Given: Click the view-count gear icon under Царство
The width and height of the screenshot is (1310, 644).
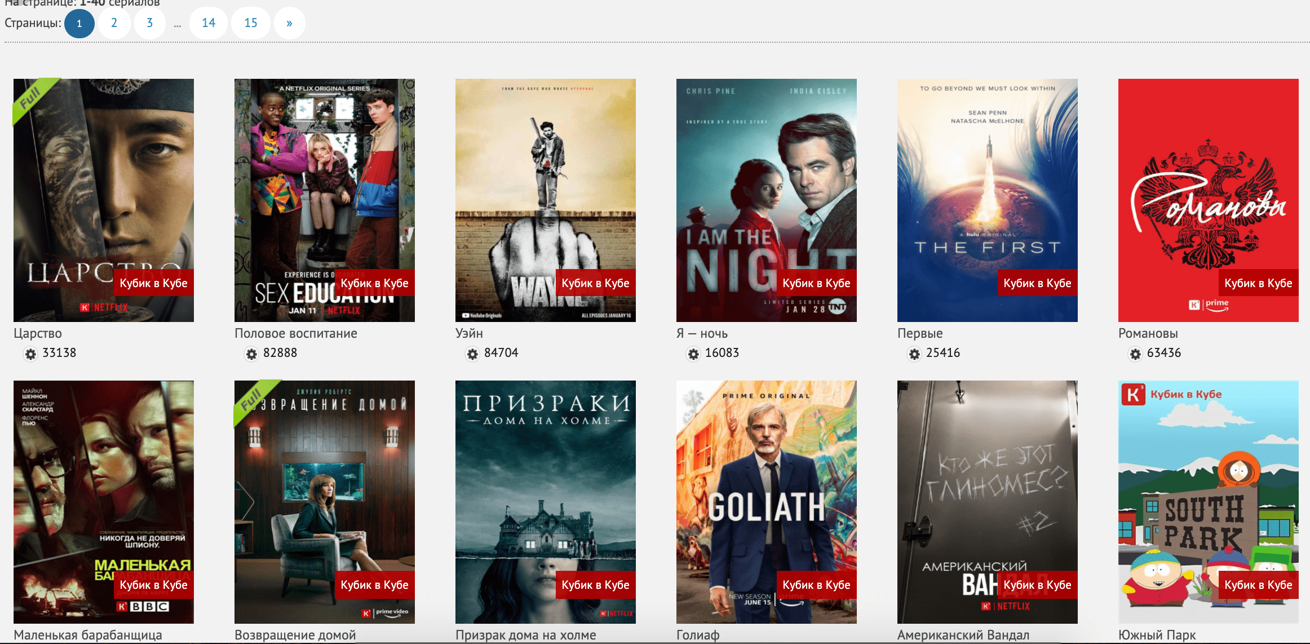Looking at the screenshot, I should [30, 354].
